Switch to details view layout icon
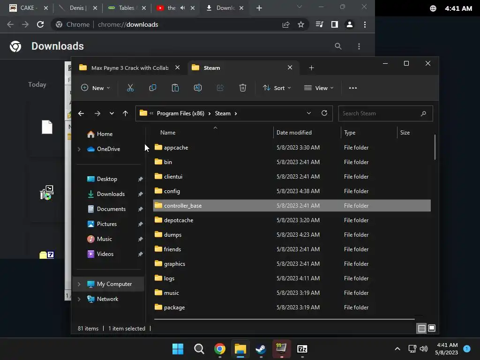The image size is (480, 360). (x=421, y=329)
